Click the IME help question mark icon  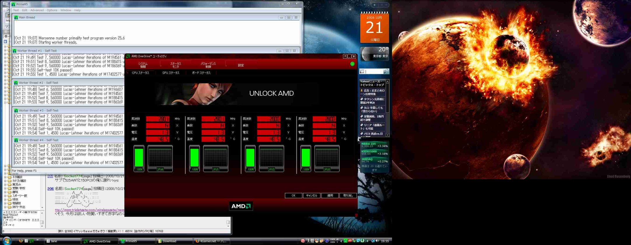(327, 241)
